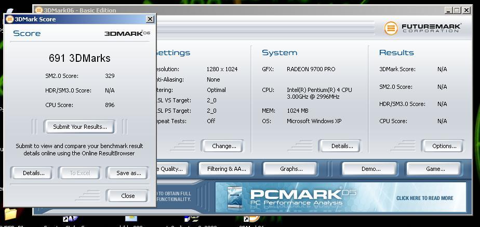Click the PCMark05 box image in banner

click(235, 198)
